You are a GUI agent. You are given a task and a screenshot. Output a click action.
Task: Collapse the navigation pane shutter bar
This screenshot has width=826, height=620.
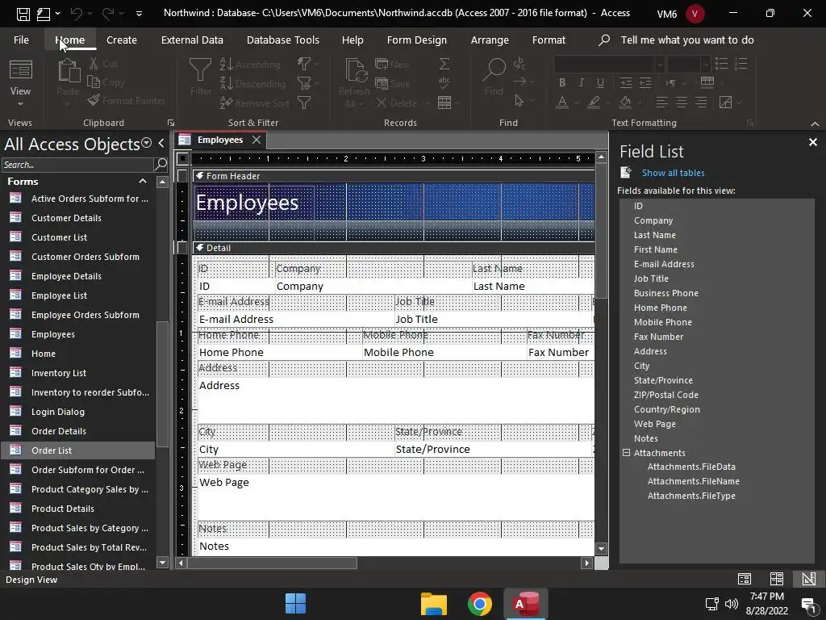coord(161,144)
